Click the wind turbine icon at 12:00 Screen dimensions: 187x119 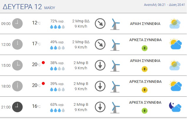pos(115,45)
